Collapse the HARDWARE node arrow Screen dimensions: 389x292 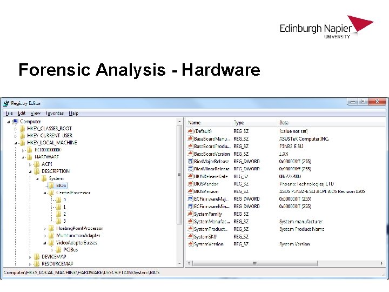(x=23, y=157)
